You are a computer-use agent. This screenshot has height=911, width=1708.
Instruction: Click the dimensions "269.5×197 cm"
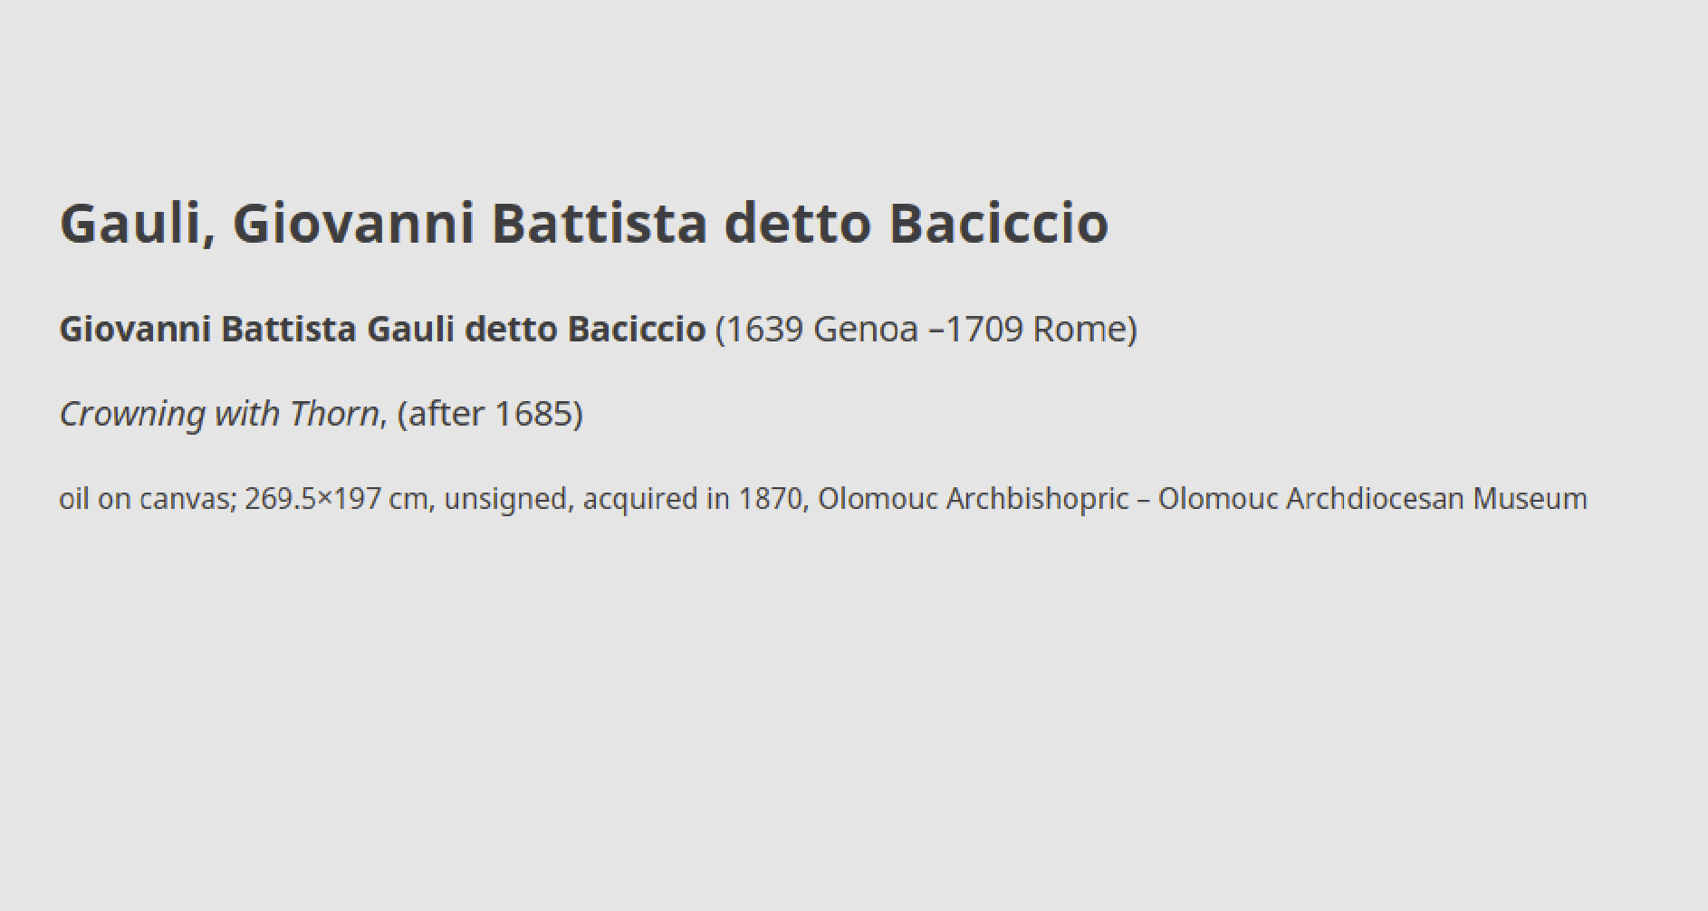tap(336, 499)
